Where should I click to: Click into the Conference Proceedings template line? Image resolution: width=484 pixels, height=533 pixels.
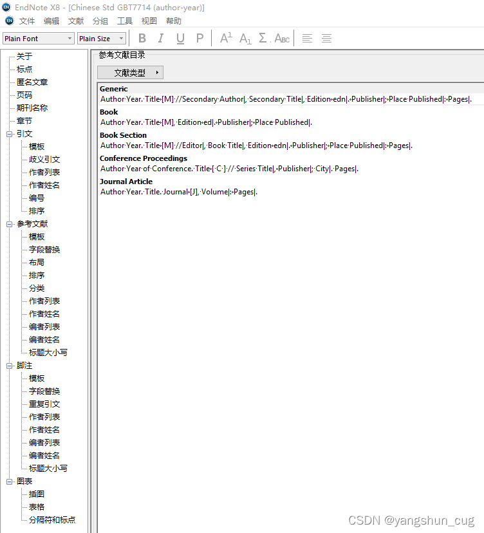pos(229,169)
